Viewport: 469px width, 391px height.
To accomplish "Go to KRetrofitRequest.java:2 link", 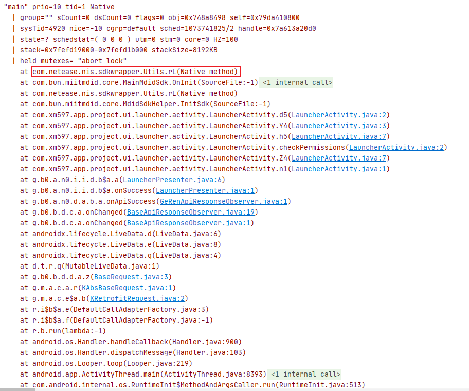I will point(137,298).
